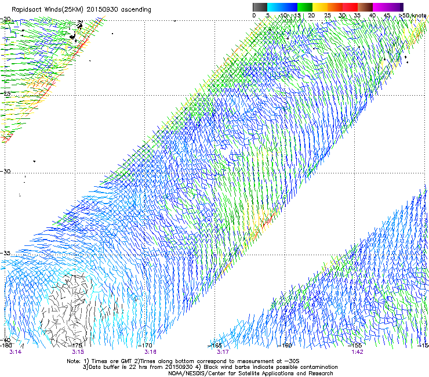The image size is (429, 377).
Task: Click the -165 longitude label
Action: (215, 346)
